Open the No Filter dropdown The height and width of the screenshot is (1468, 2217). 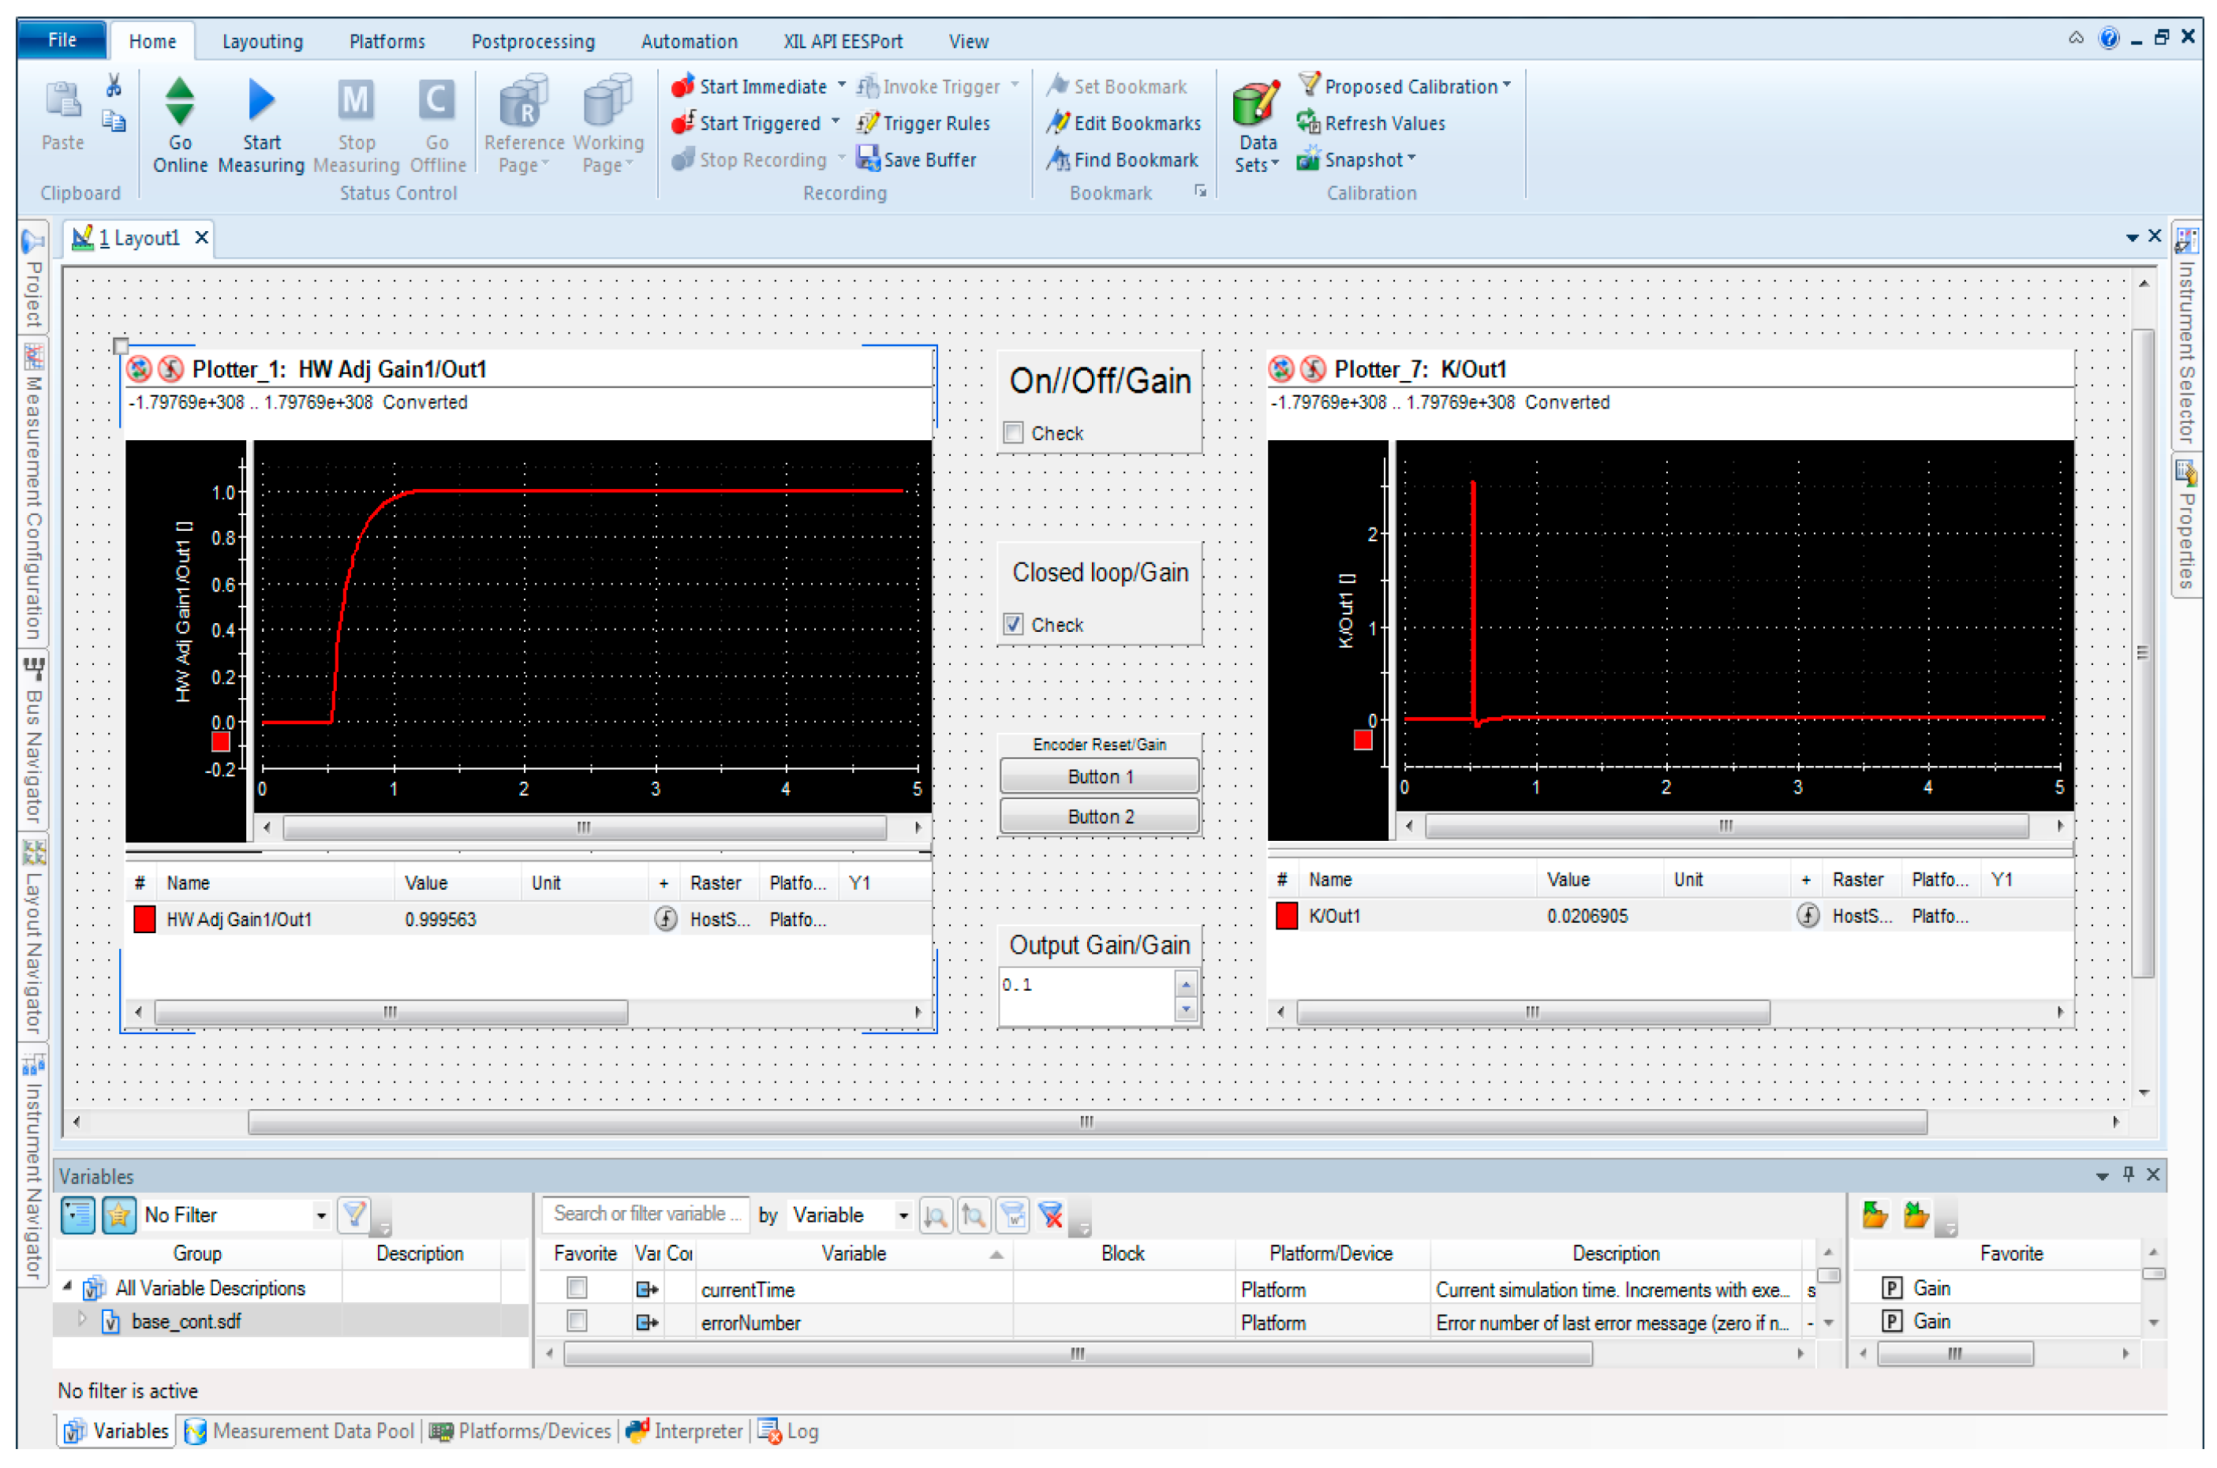click(320, 1216)
